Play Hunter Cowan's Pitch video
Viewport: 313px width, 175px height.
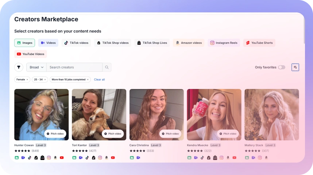pos(55,134)
